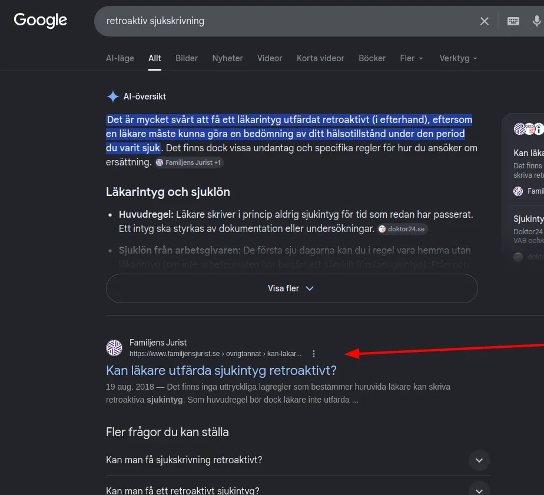Expand 'Kan man få sjukskrivning retroaktivt?' question
This screenshot has height=495, width=544.
pos(298,460)
